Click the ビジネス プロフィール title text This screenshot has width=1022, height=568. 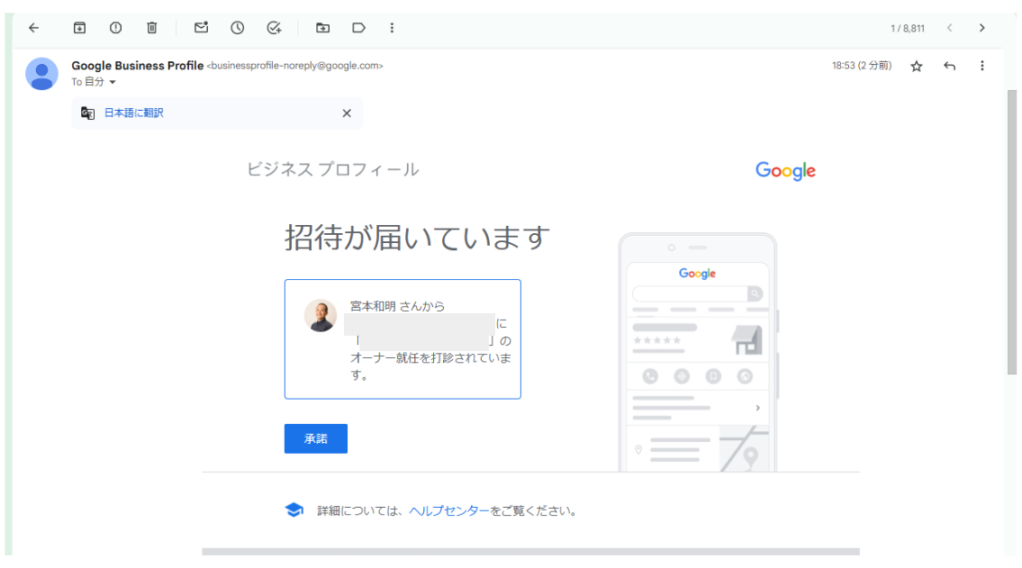click(x=332, y=169)
